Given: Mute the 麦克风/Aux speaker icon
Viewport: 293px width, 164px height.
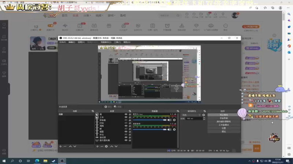Looking at the screenshot, I should [169, 120].
